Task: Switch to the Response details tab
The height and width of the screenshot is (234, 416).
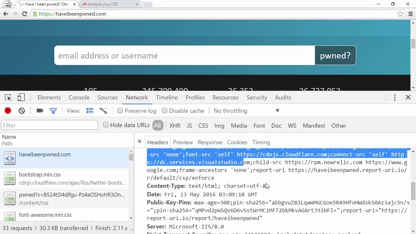Action: (210, 142)
